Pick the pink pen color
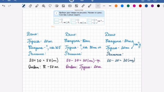Viewport: 164px width, 92px height. click(x=134, y=6)
